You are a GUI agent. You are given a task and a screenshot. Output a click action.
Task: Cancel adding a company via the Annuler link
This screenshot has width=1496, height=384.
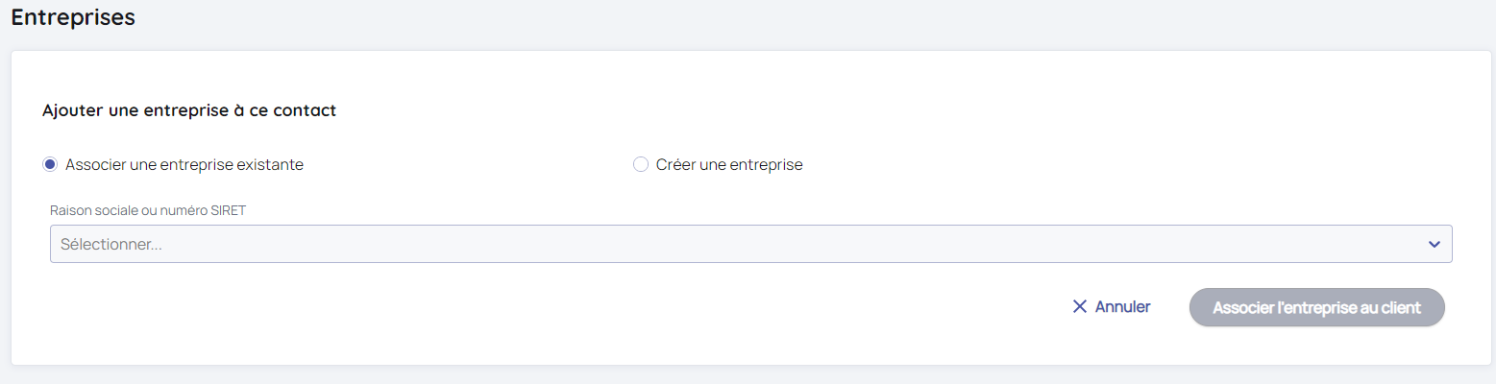[x=1122, y=307]
